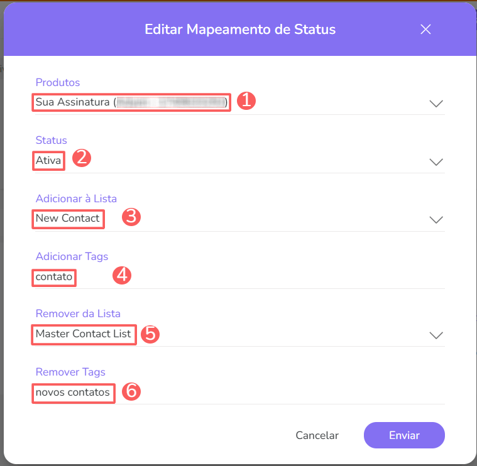This screenshot has width=477, height=466.
Task: Click the Cancelar button
Action: pos(317,435)
